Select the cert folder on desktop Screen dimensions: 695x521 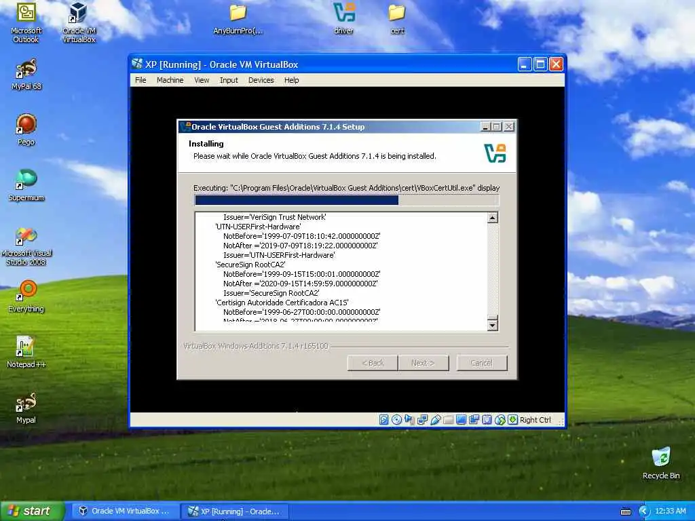pos(396,20)
